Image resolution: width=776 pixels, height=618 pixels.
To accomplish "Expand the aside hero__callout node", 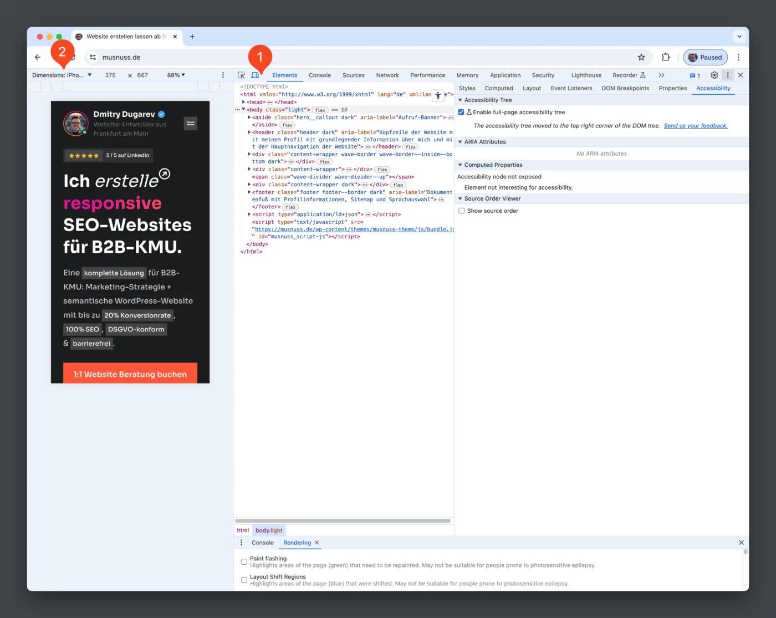I will [x=249, y=118].
